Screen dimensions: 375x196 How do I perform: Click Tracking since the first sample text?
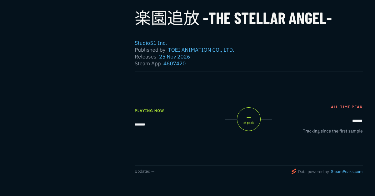[332, 131]
